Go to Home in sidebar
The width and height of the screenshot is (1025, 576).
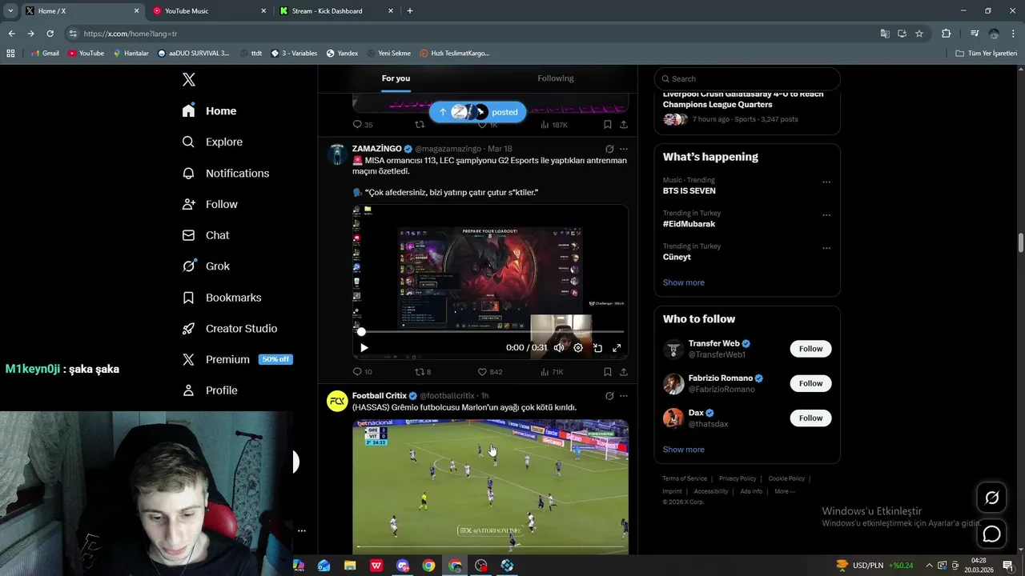point(210,111)
